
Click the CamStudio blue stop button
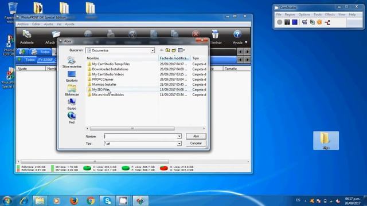[295, 22]
